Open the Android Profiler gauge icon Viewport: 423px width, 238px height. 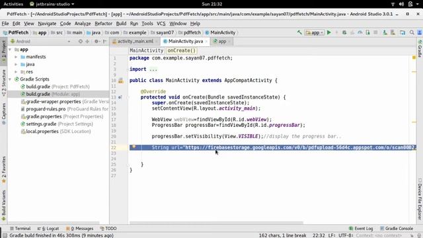[x=360, y=32]
